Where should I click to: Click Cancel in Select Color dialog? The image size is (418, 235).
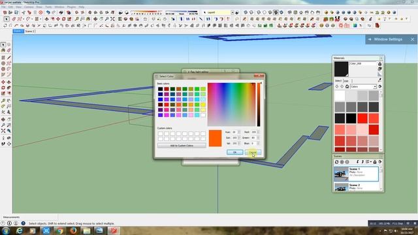point(253,152)
